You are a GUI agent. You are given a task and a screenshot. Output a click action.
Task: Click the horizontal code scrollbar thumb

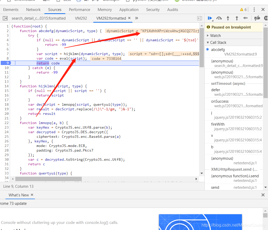pyautogui.click(x=49, y=179)
